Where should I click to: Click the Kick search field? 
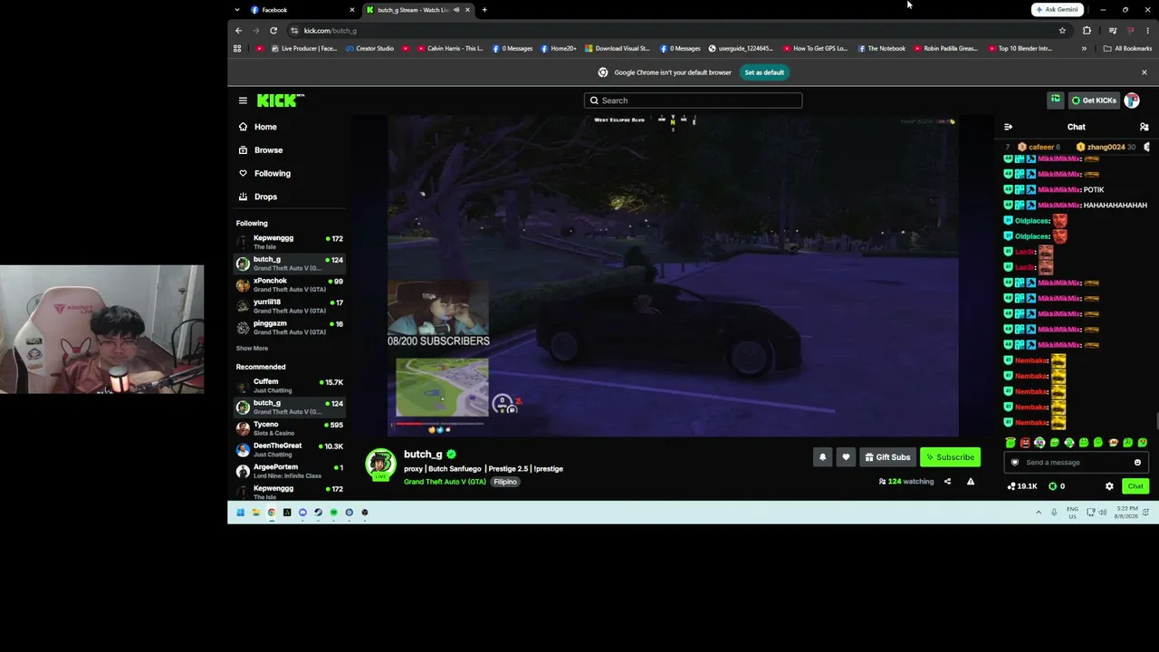pos(693,101)
